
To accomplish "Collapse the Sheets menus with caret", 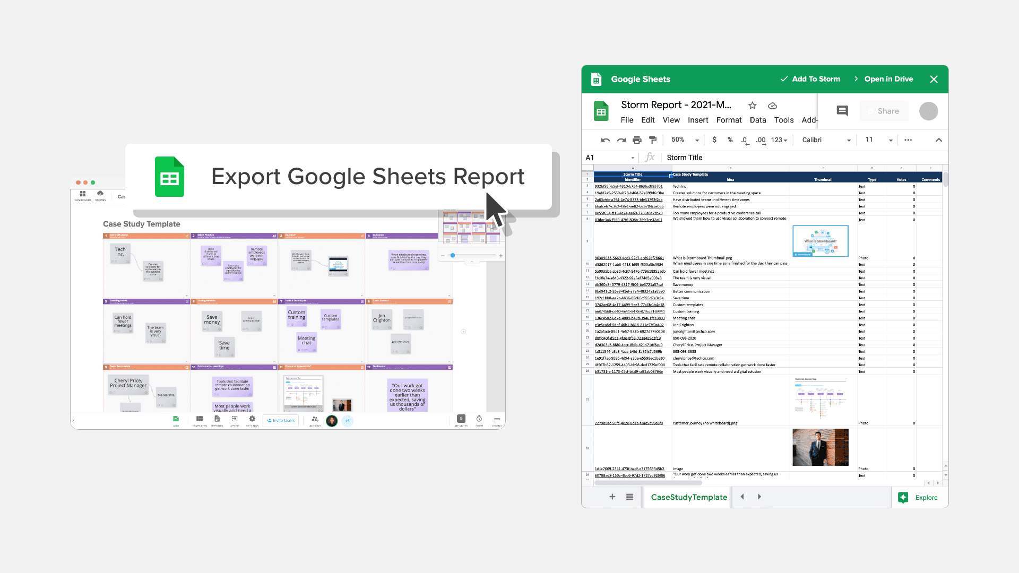I will point(939,140).
